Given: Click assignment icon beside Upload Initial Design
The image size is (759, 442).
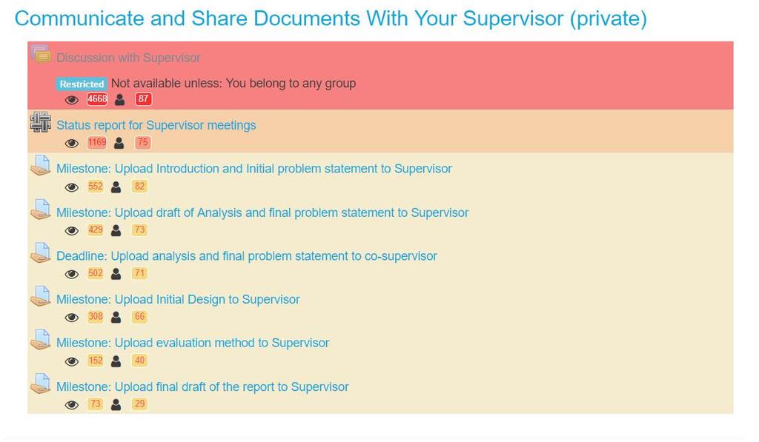Looking at the screenshot, I should [41, 296].
